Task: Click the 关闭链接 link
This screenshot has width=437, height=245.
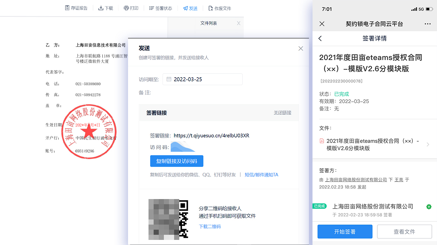Action: pos(282,113)
